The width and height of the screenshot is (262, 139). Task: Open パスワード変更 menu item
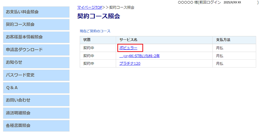click(36, 75)
